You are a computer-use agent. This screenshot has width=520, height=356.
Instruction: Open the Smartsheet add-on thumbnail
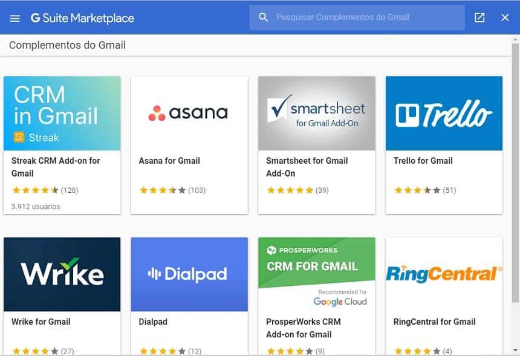(317, 114)
